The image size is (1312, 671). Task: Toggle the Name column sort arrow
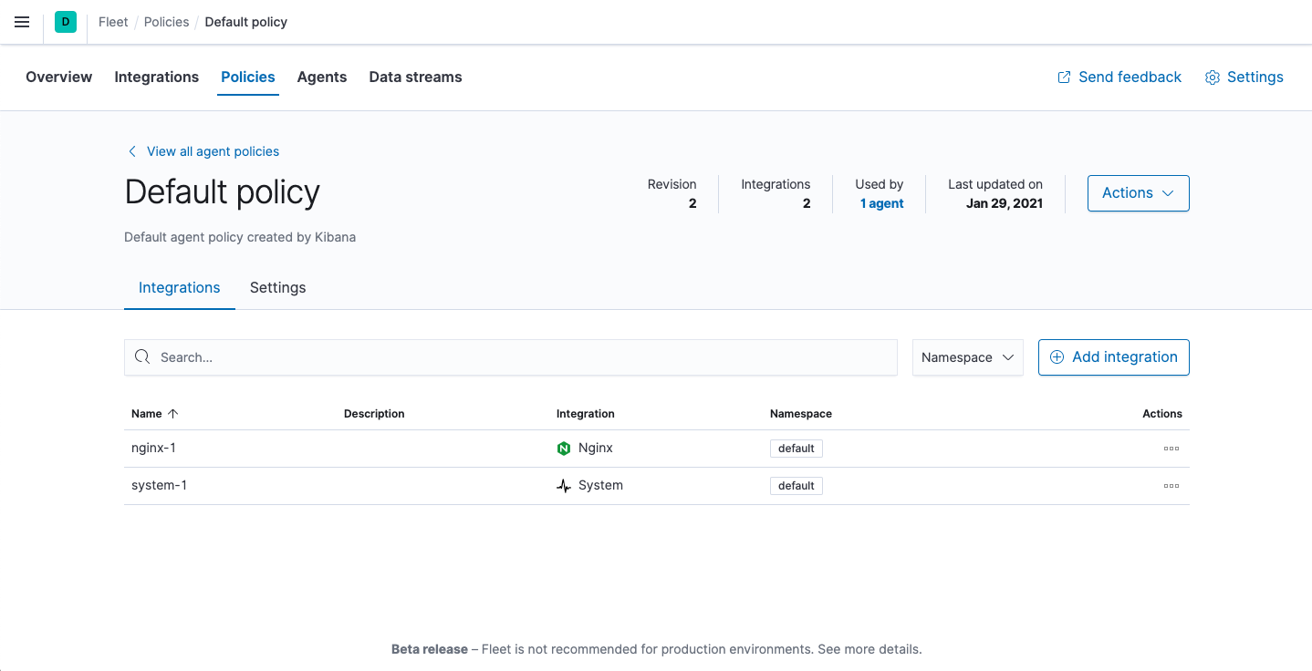(x=172, y=413)
